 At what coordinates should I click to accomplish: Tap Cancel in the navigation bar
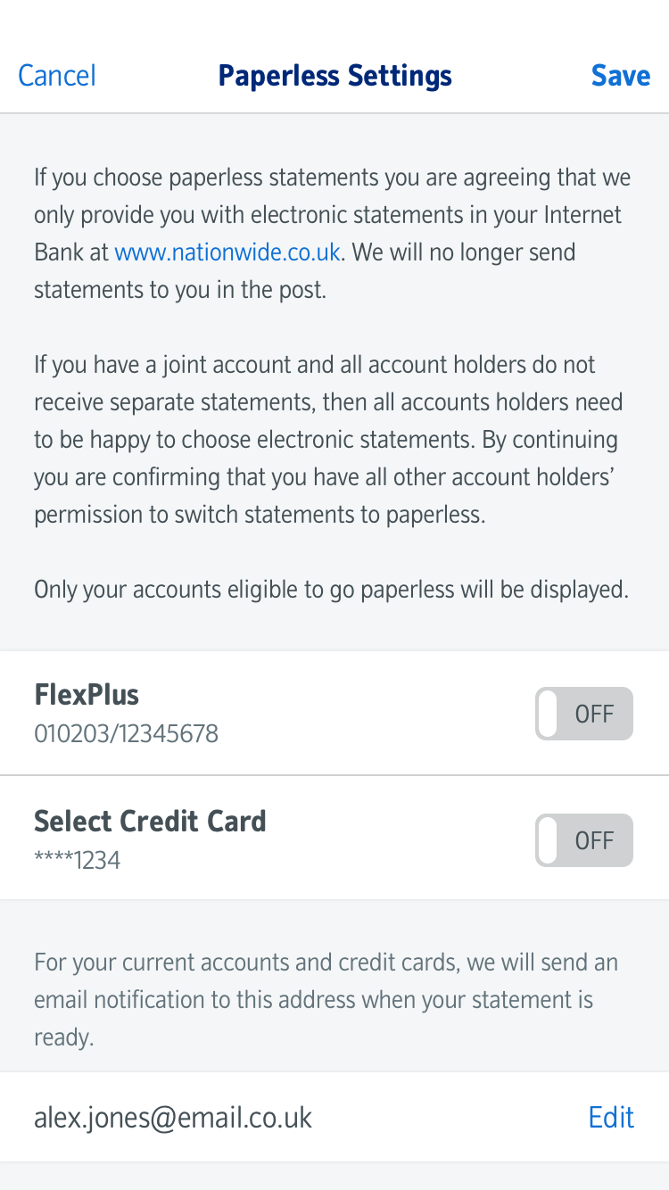click(57, 76)
